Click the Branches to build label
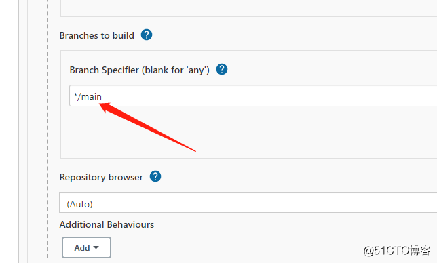The width and height of the screenshot is (437, 263). tap(97, 36)
